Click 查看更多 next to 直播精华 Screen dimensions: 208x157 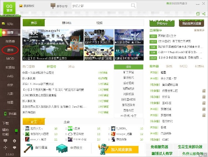coord(199,30)
